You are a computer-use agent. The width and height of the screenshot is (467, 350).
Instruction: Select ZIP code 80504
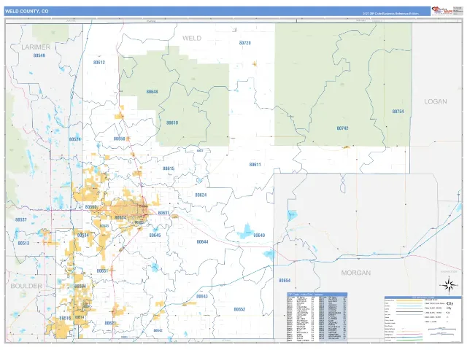point(80,287)
